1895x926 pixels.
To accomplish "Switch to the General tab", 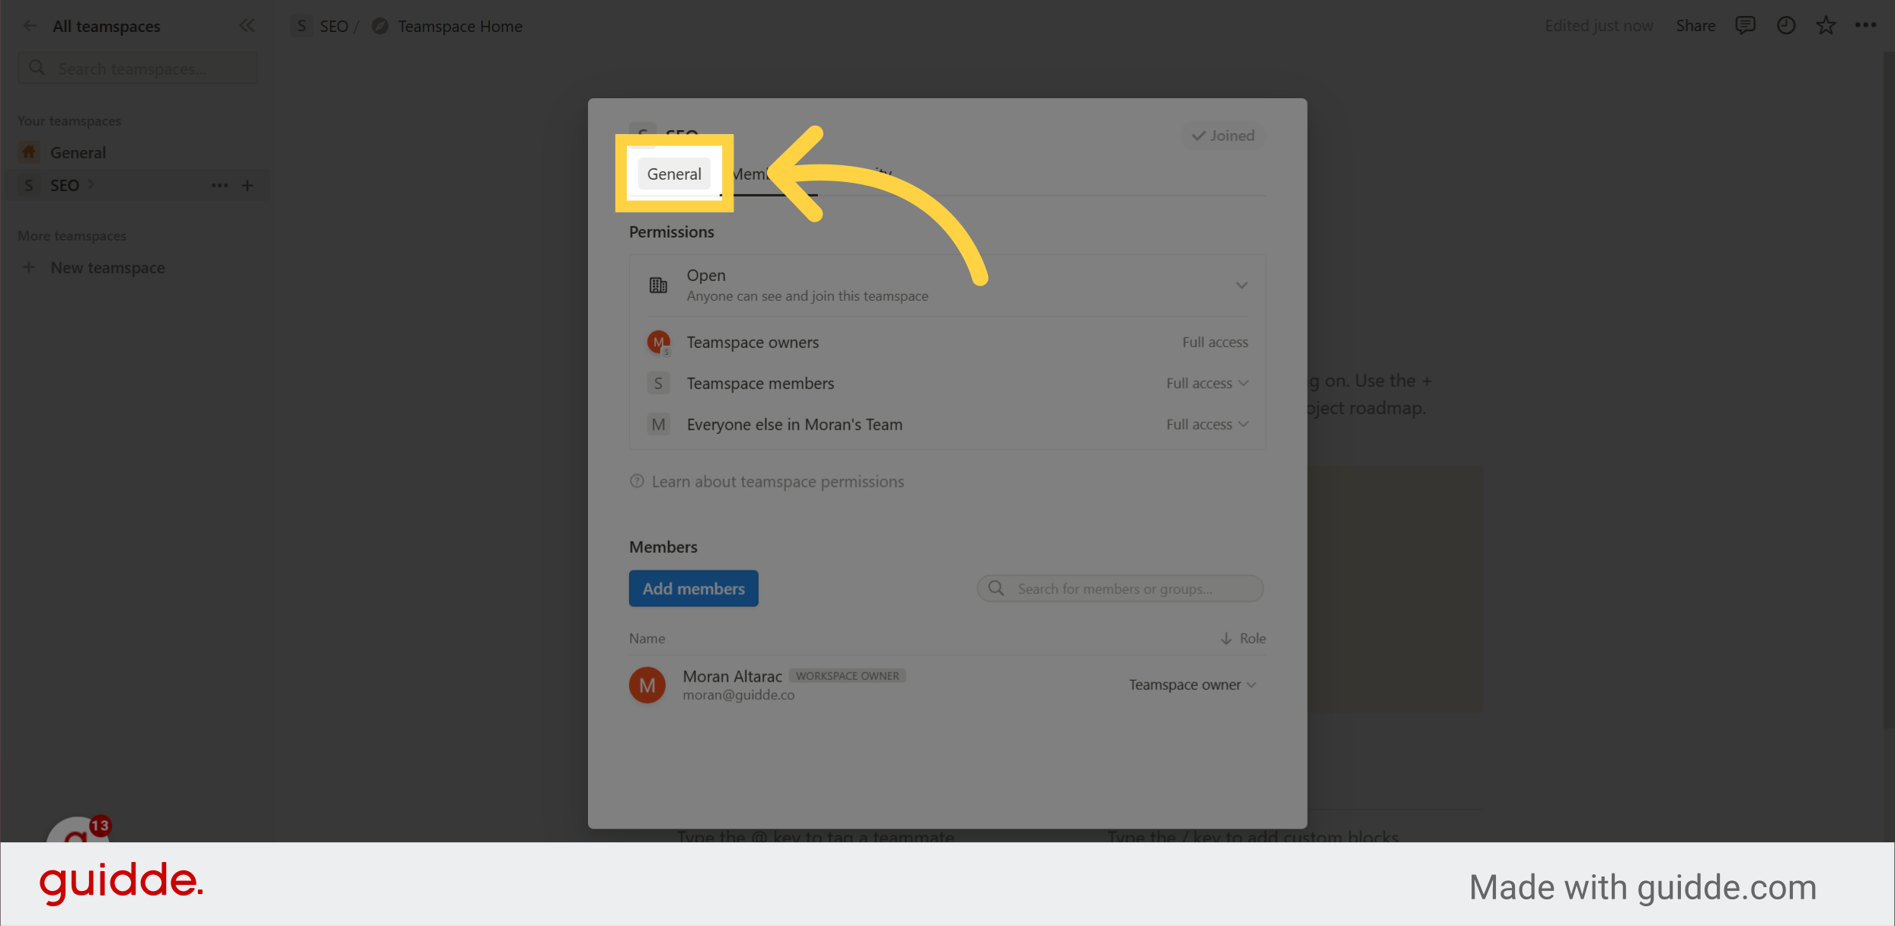I will point(674,174).
